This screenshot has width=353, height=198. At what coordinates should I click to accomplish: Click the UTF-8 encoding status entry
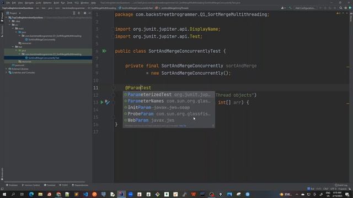333,189
